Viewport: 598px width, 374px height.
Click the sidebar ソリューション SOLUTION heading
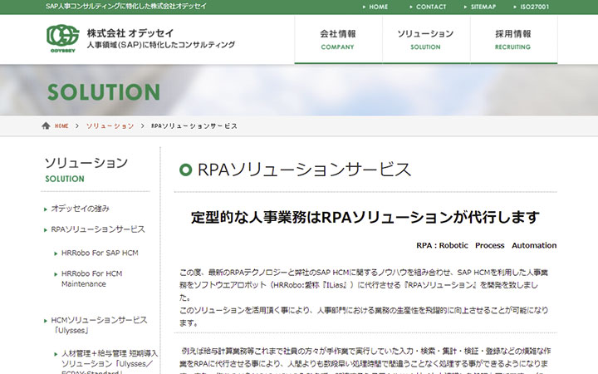click(86, 169)
